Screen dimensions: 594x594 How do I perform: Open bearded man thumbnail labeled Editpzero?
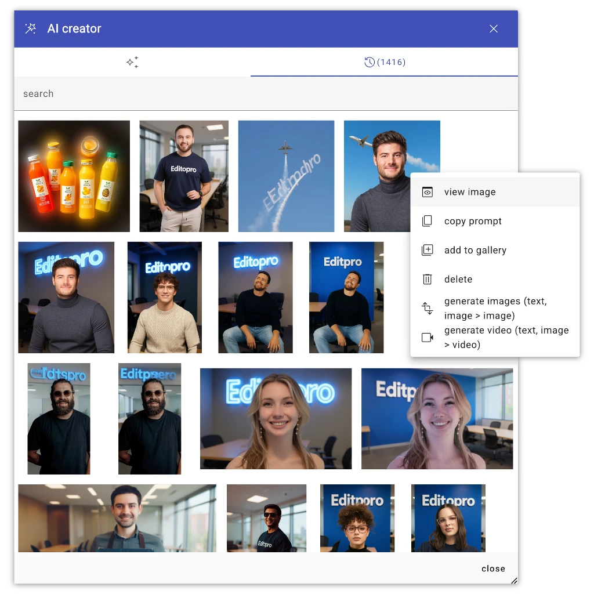click(x=150, y=419)
